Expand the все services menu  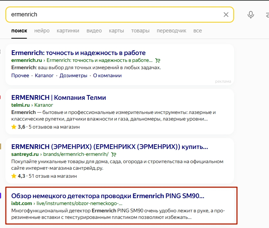tap(197, 31)
